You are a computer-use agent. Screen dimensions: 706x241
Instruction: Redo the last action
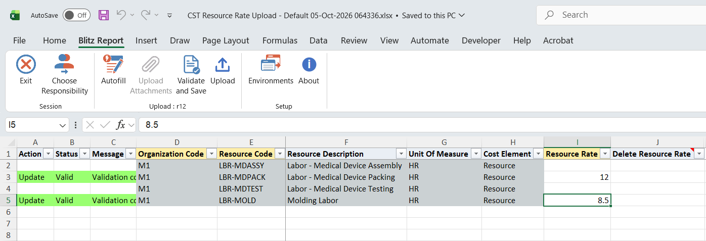[x=146, y=15]
